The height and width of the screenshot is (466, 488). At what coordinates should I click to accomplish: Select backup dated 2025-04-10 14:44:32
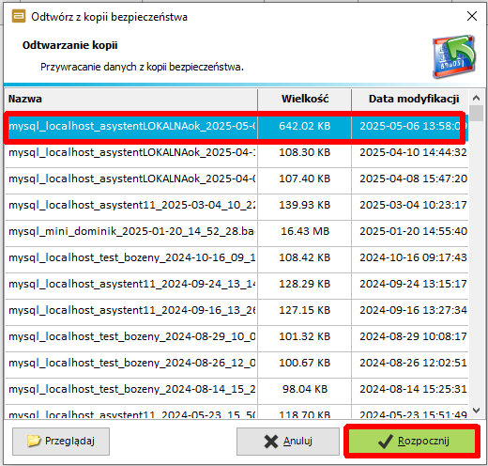pyautogui.click(x=236, y=152)
